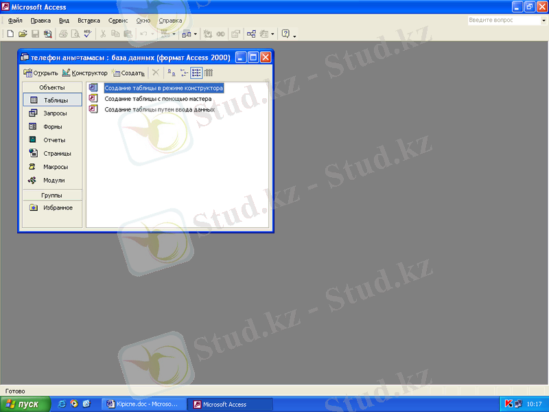
Task: Open the Окно menu
Action: point(143,21)
